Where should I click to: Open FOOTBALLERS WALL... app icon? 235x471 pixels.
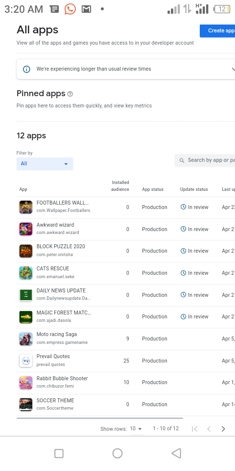click(26, 207)
